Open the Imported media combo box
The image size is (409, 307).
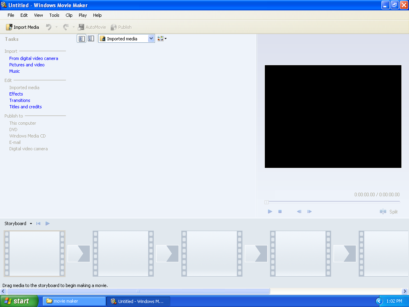click(127, 39)
